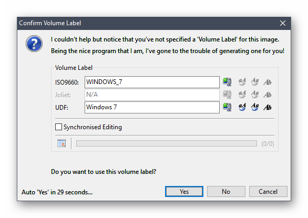The image size is (308, 218).
Task: Click the Joliet uppercase conversion icon
Action: (x=242, y=95)
